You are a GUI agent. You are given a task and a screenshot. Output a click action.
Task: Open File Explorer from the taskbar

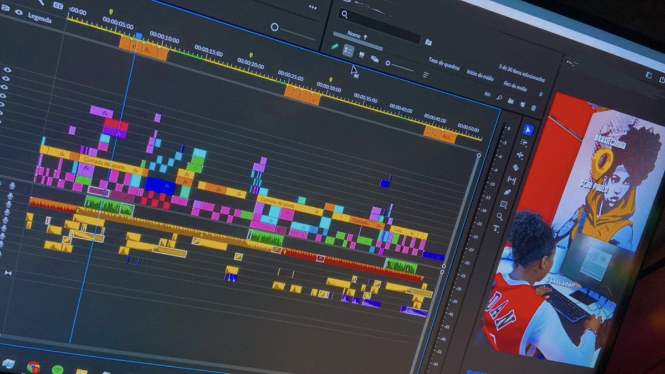pos(81,372)
